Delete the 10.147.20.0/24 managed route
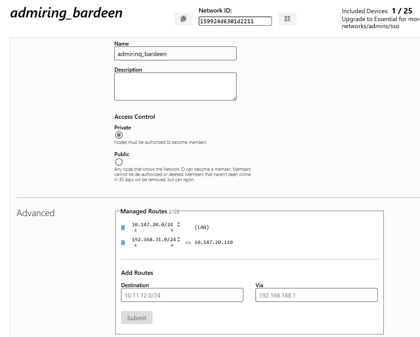420x337 pixels. tap(123, 227)
